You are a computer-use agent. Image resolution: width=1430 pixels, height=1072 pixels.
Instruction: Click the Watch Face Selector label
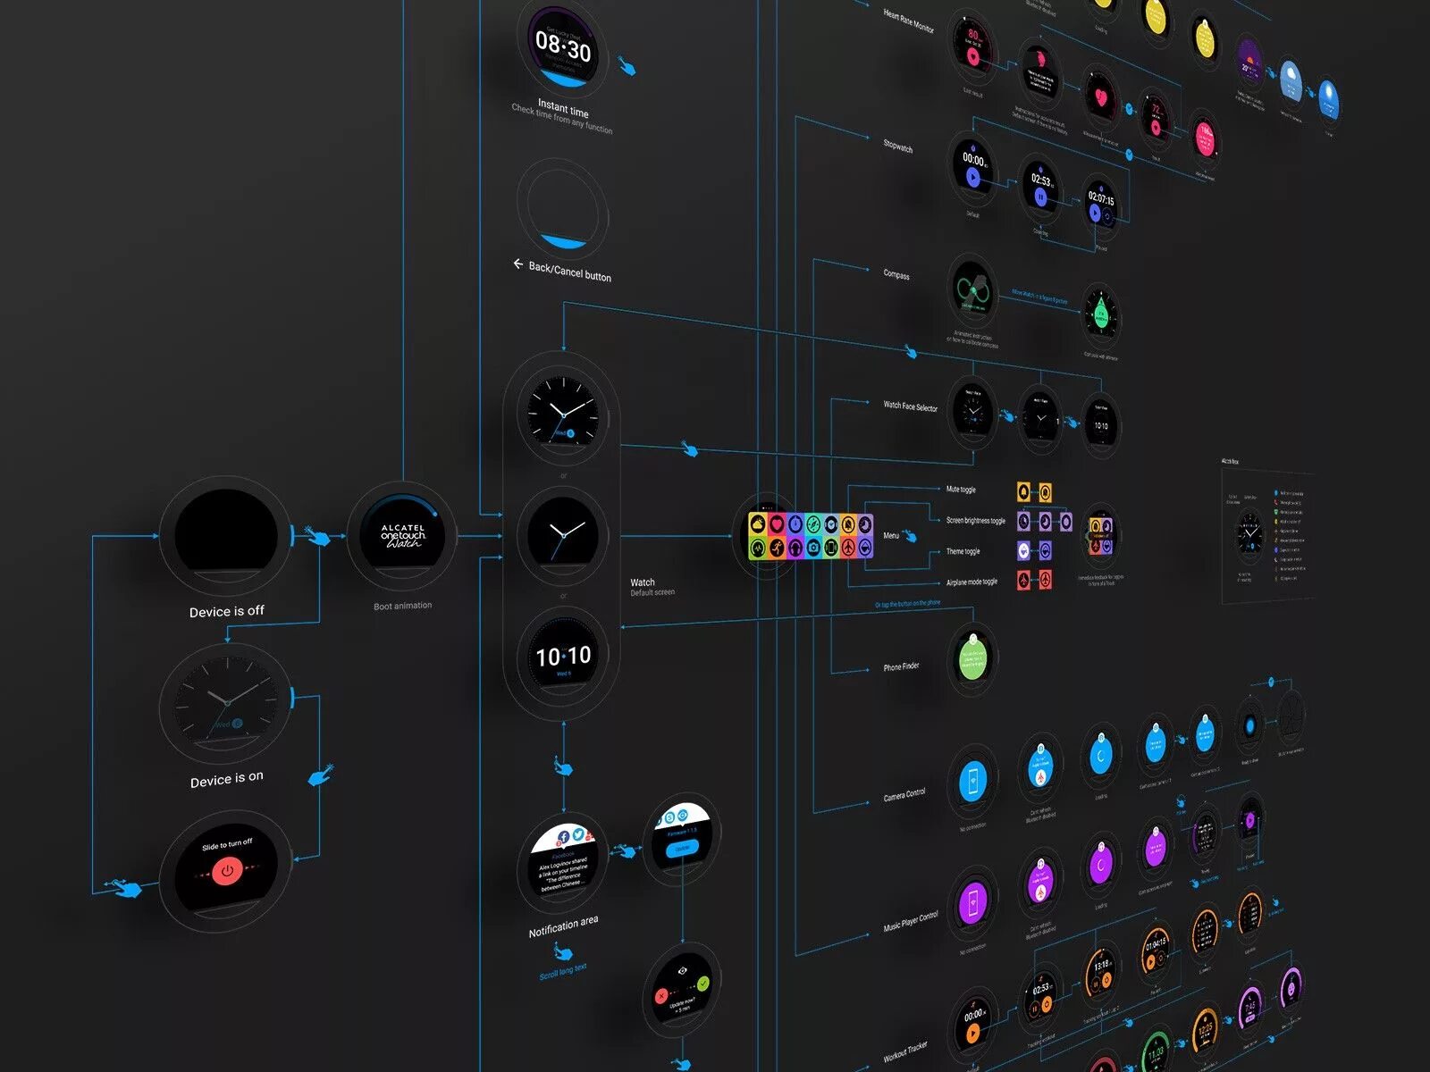click(910, 406)
